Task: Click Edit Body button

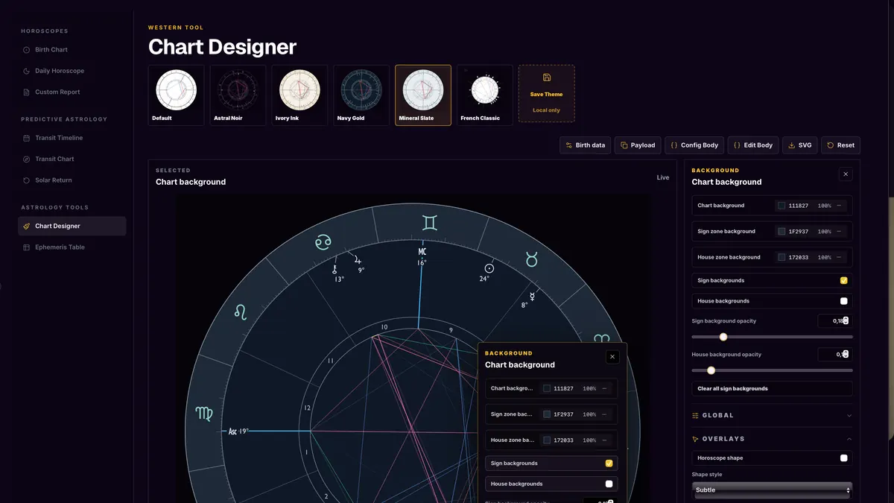Action: coord(753,145)
